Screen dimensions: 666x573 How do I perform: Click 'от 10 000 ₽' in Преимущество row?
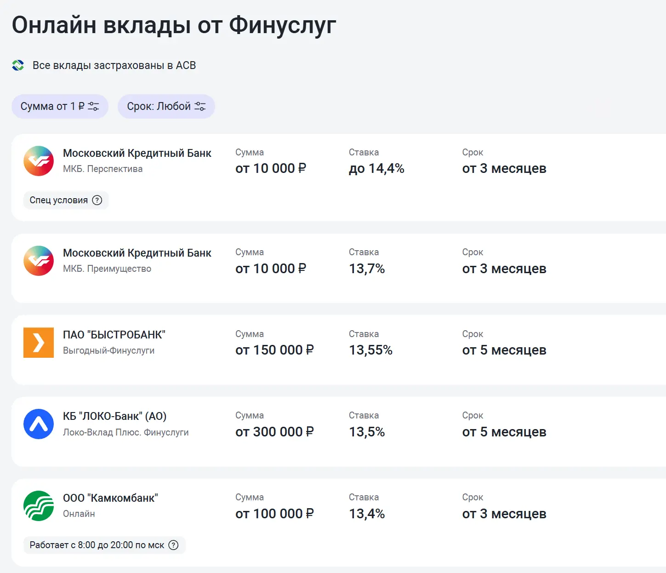point(271,269)
